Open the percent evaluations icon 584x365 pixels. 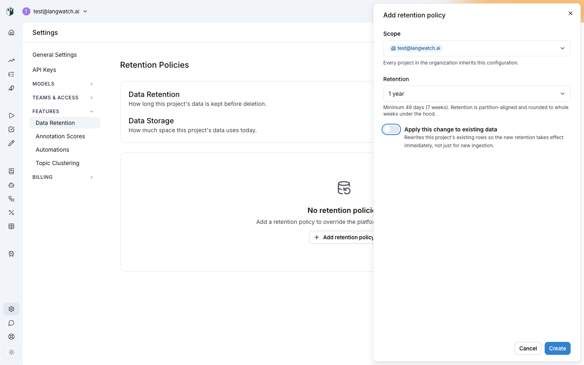(x=11, y=213)
